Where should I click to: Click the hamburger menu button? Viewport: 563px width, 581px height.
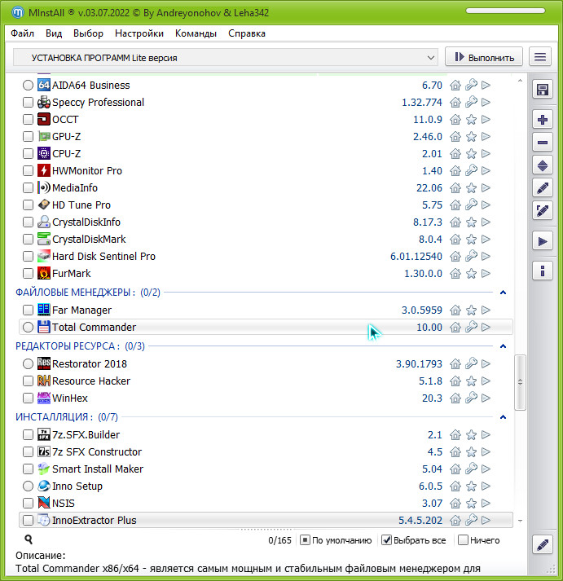pyautogui.click(x=539, y=57)
